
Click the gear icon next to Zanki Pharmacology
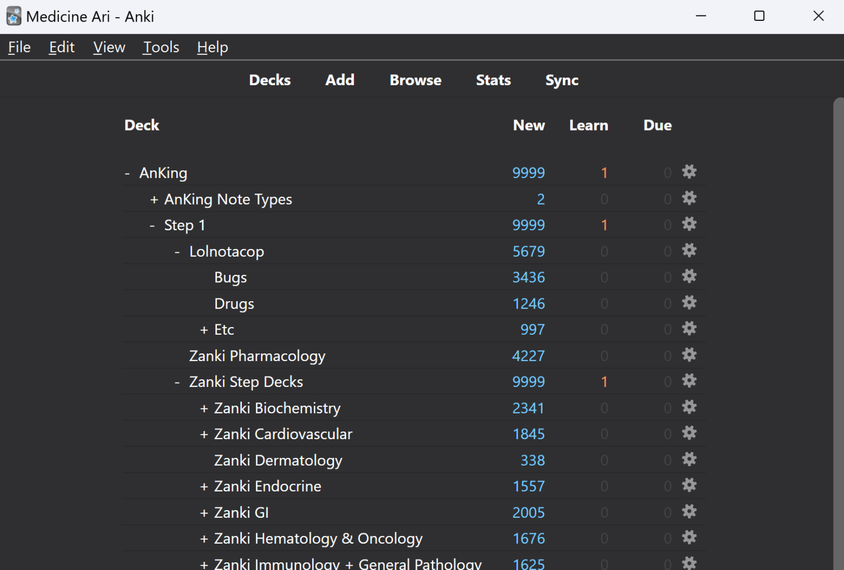click(689, 355)
